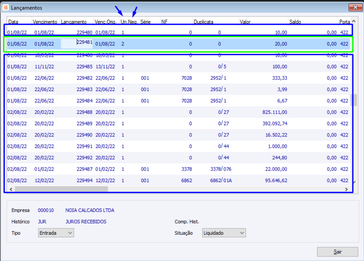
Task: Click the Vencimento column header
Action: pos(45,22)
